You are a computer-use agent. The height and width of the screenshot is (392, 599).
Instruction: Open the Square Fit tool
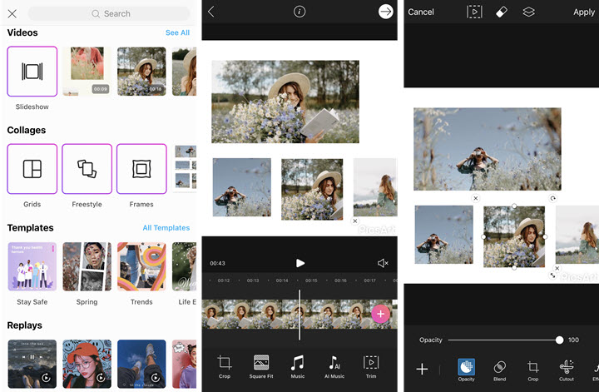click(260, 363)
